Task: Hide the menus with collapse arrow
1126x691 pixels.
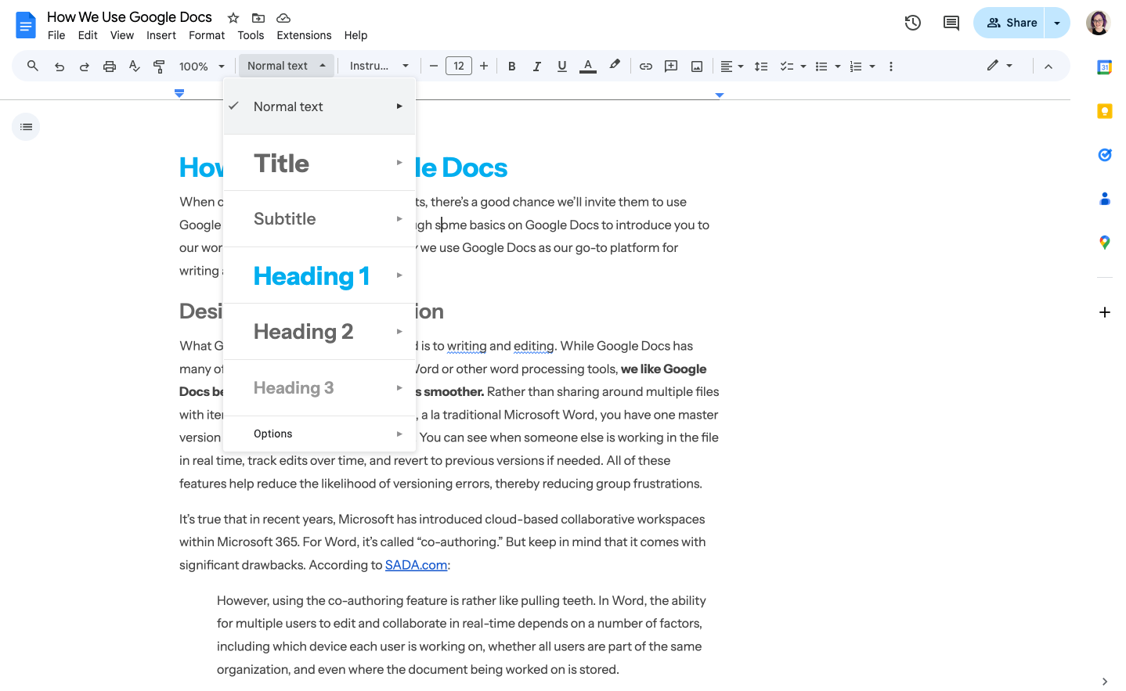Action: 1048,67
